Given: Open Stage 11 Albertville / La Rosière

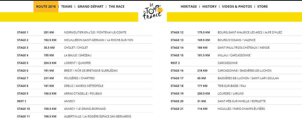Looking at the screenshot, I should (85, 116).
